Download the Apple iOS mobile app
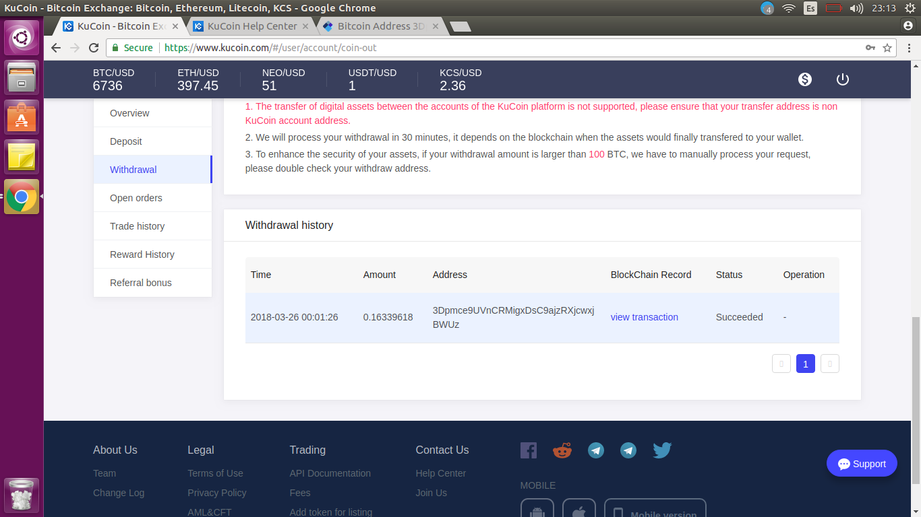Viewport: 921px width, 517px height. pos(579,509)
